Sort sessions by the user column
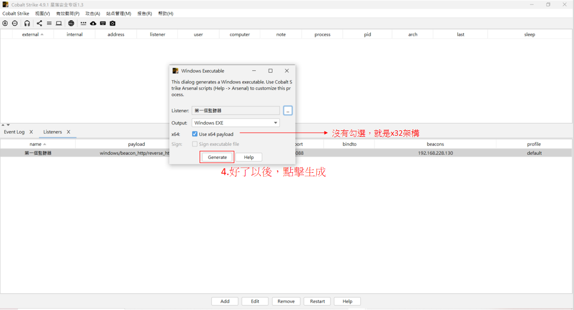 coord(198,34)
